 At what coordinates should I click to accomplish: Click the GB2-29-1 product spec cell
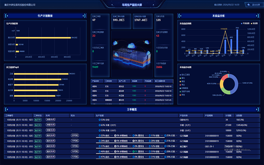[x=209, y=147]
